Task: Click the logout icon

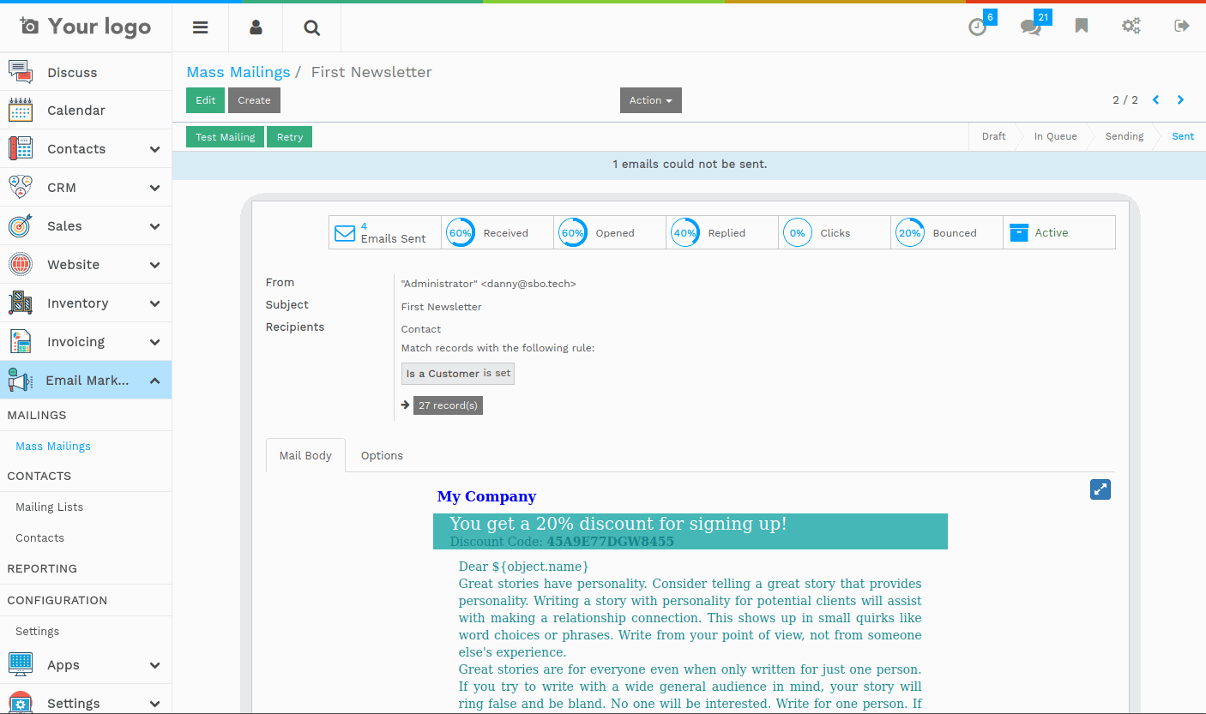Action: pyautogui.click(x=1181, y=26)
